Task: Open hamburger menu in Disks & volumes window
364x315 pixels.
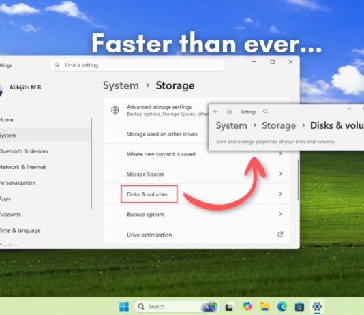Action: coord(229,112)
